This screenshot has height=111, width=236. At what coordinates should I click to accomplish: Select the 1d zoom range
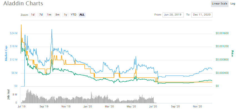[33, 15]
